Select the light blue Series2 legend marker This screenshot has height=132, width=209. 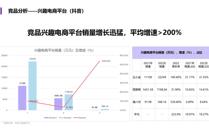[61, 118]
